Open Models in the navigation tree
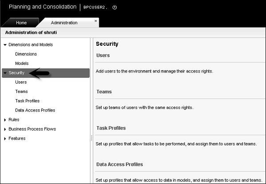The width and height of the screenshot is (266, 184). coord(22,64)
